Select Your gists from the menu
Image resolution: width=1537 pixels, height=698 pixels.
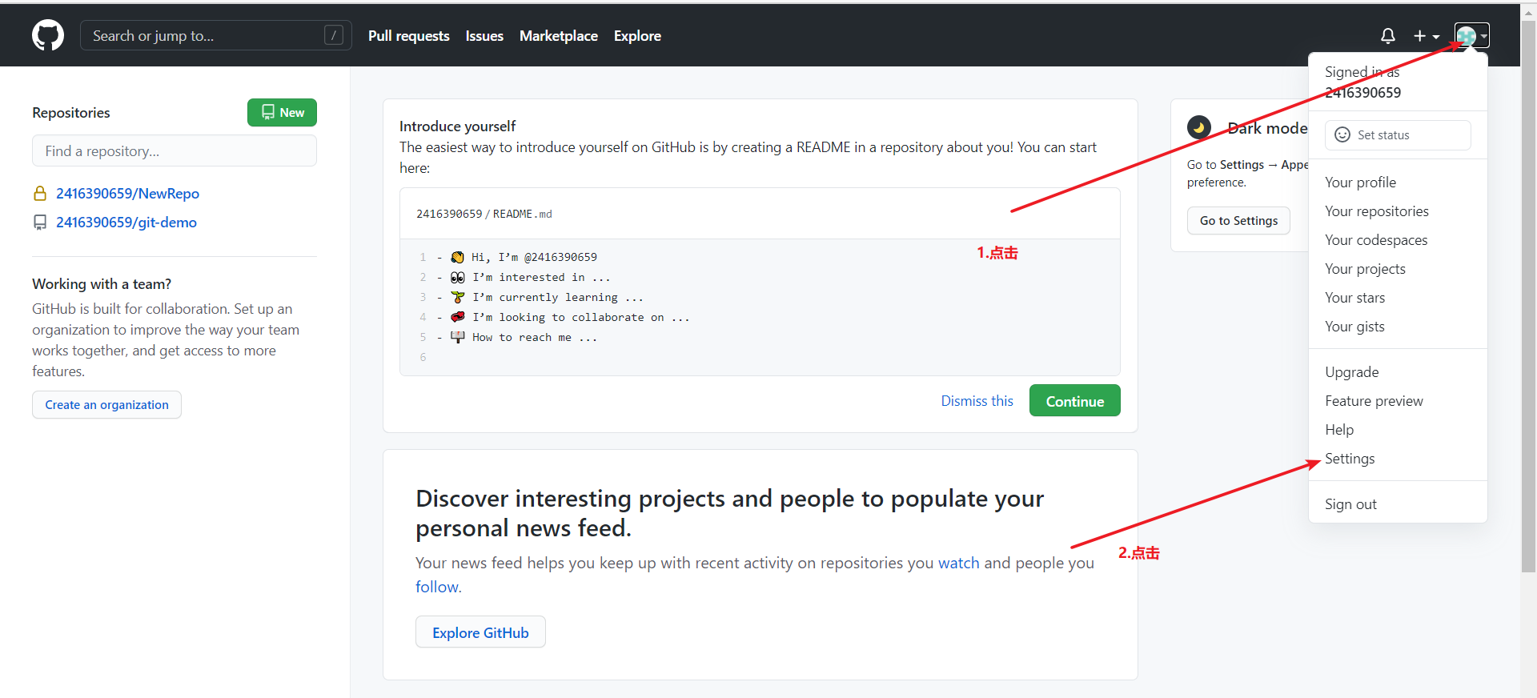[x=1354, y=327]
